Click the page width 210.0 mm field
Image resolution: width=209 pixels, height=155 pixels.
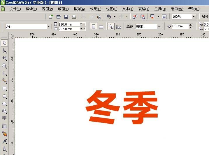pyautogui.click(x=69, y=24)
